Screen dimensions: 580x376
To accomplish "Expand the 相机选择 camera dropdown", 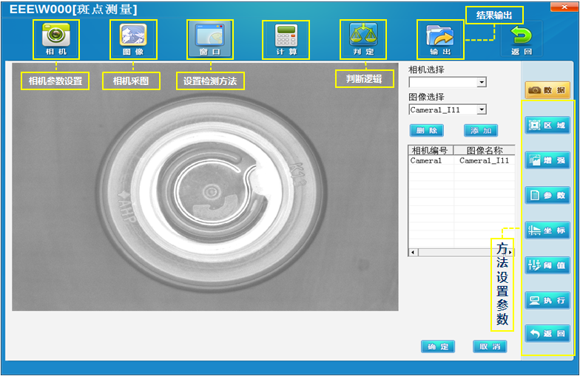I will (x=481, y=82).
